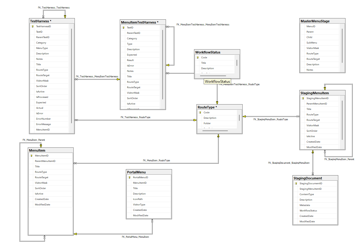Select the MenuItem table header
Screen dimensions: 360x251
click(x=51, y=150)
